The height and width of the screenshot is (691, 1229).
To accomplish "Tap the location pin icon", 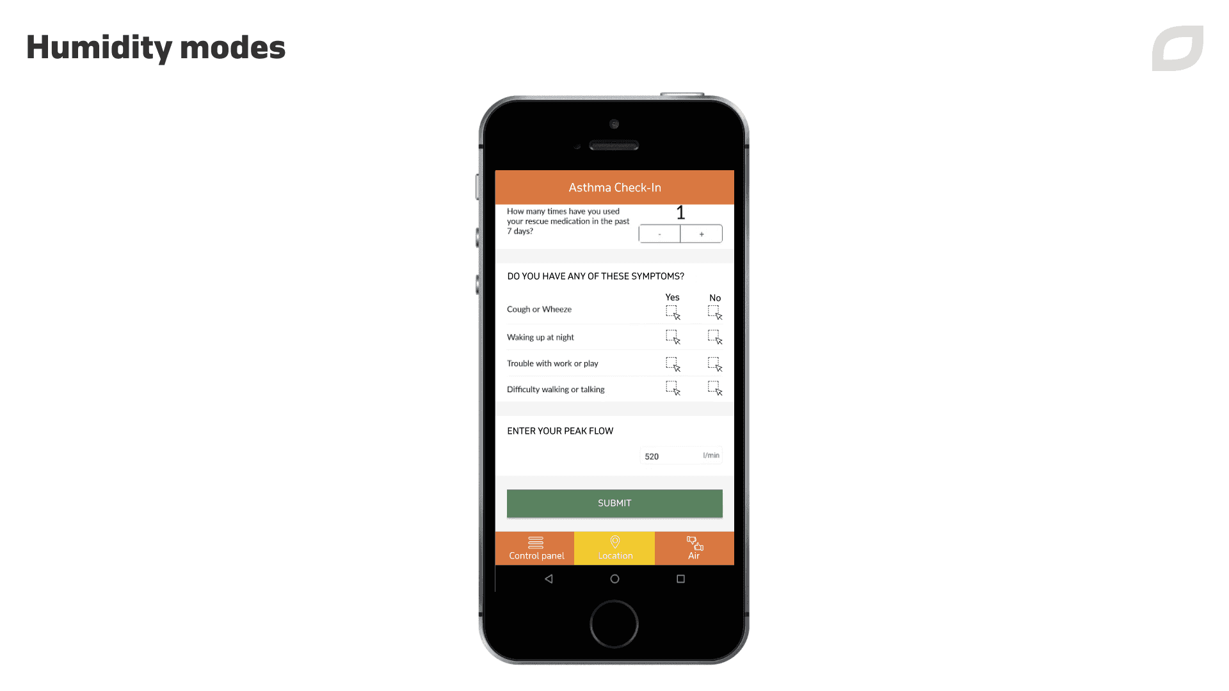I will [x=614, y=542].
